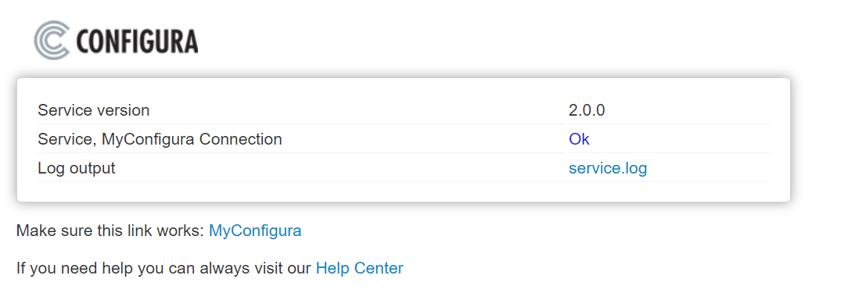Click the Configura swirl logo icon
This screenshot has width=855, height=297.
(52, 40)
